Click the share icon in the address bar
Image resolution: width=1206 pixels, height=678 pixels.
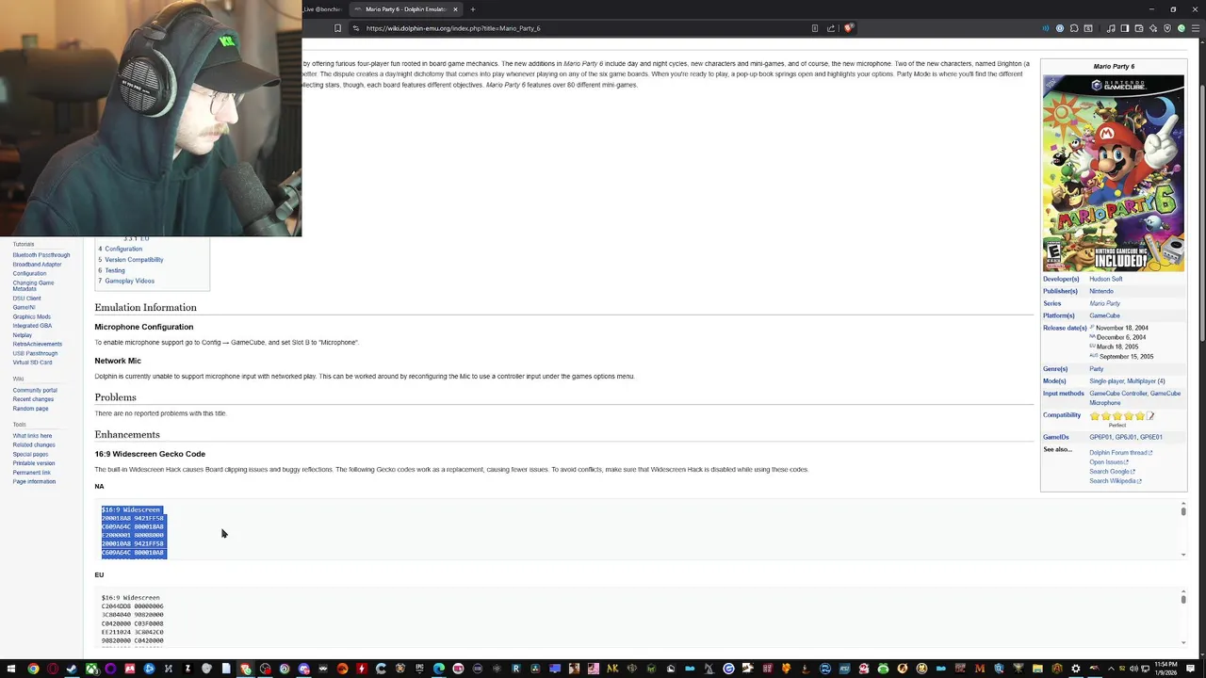(x=831, y=28)
